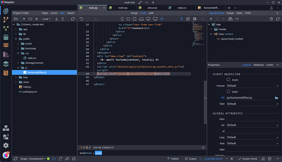Expand the views folder
Viewport: 282px width, 162px height.
[x=16, y=82]
